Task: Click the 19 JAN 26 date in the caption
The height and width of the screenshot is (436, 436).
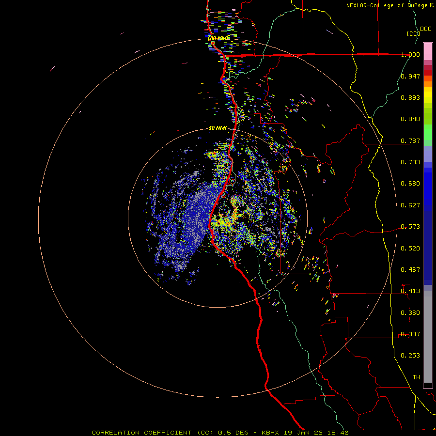Action: [304, 433]
